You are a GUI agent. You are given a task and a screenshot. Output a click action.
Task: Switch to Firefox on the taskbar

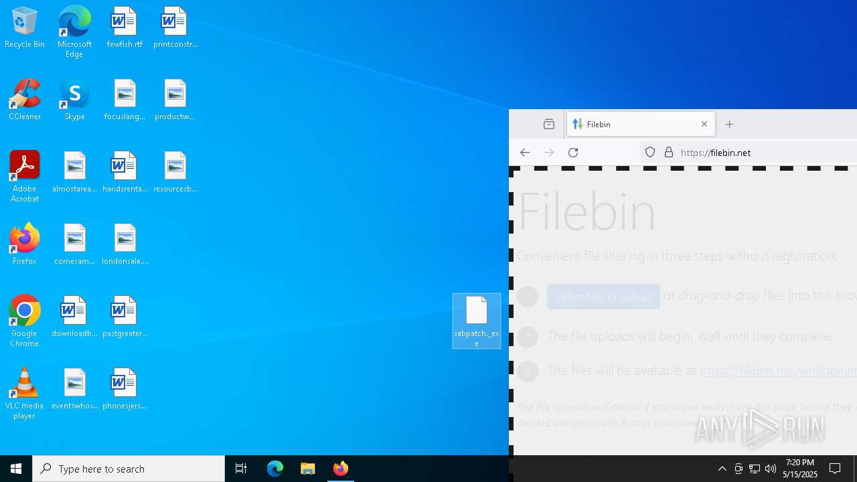tap(341, 469)
